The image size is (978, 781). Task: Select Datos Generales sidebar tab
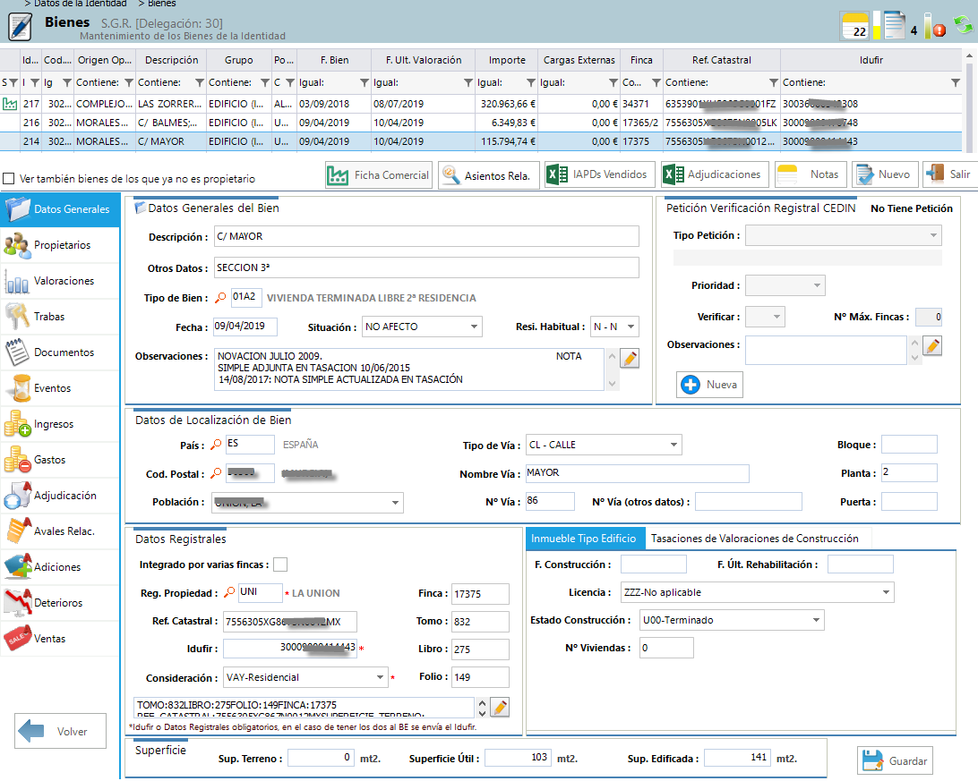(x=60, y=210)
